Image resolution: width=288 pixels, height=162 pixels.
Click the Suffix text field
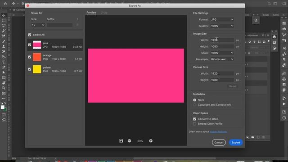point(60,25)
